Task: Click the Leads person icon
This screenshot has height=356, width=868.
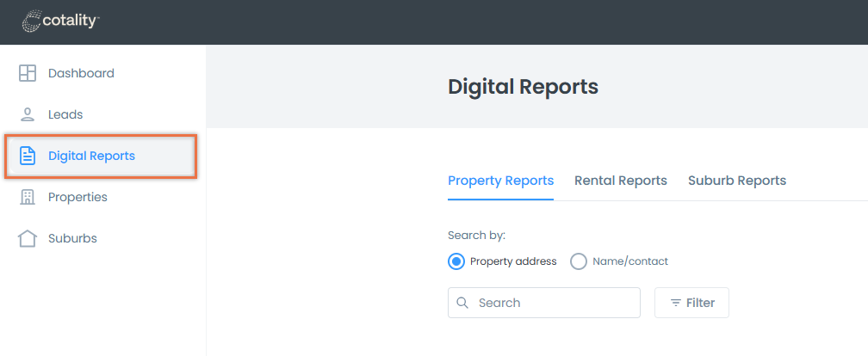Action: pos(28,114)
